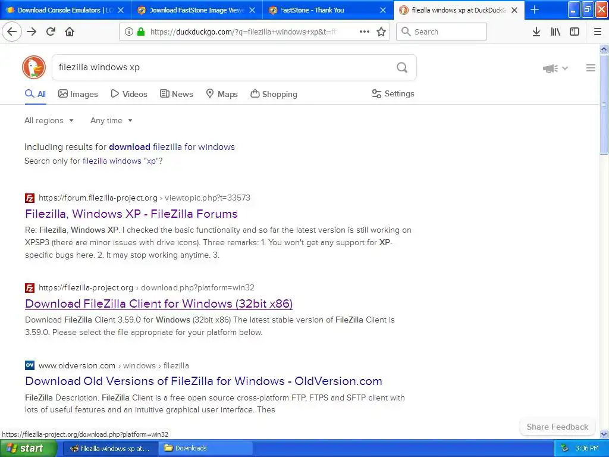The height and width of the screenshot is (457, 609).
Task: Select the Videos search tab
Action: pos(129,94)
